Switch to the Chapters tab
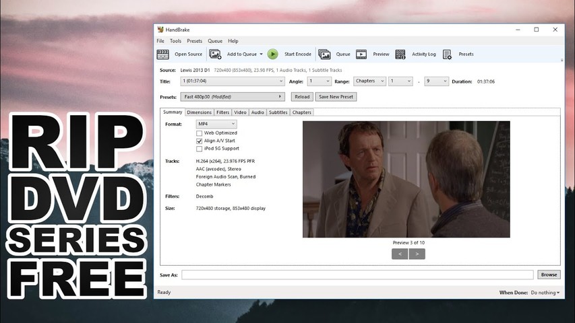Screen dimensions: 575x323 click(x=302, y=112)
